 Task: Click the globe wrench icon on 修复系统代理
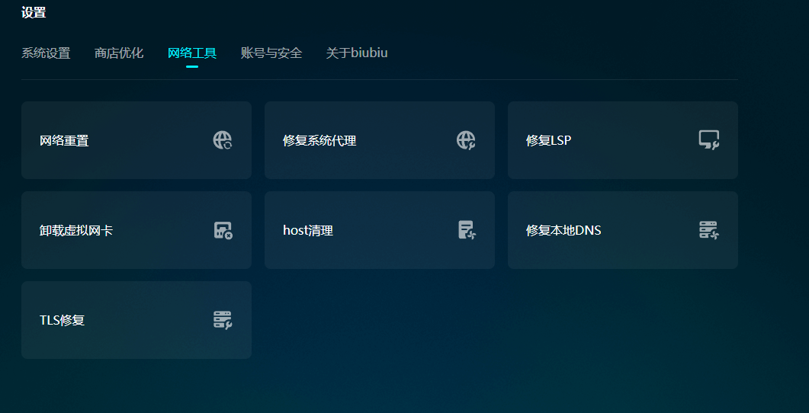click(x=466, y=140)
